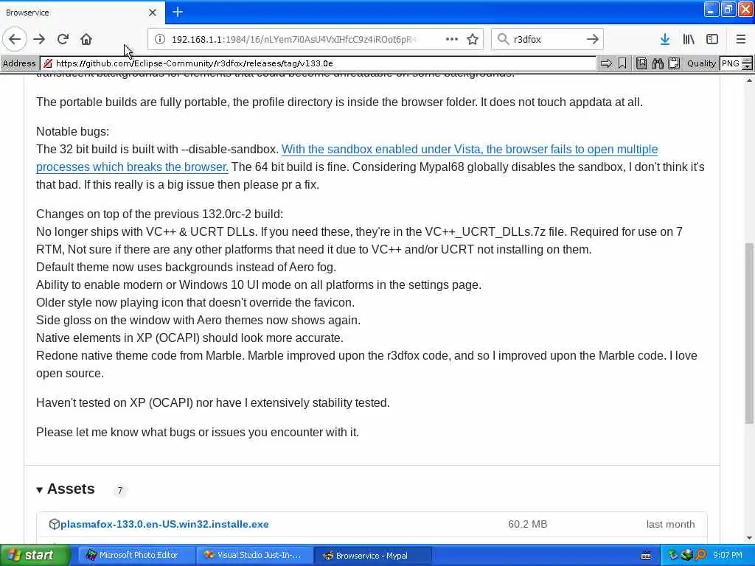The height and width of the screenshot is (566, 755).
Task: Open the downloads arrow panel
Action: (665, 39)
